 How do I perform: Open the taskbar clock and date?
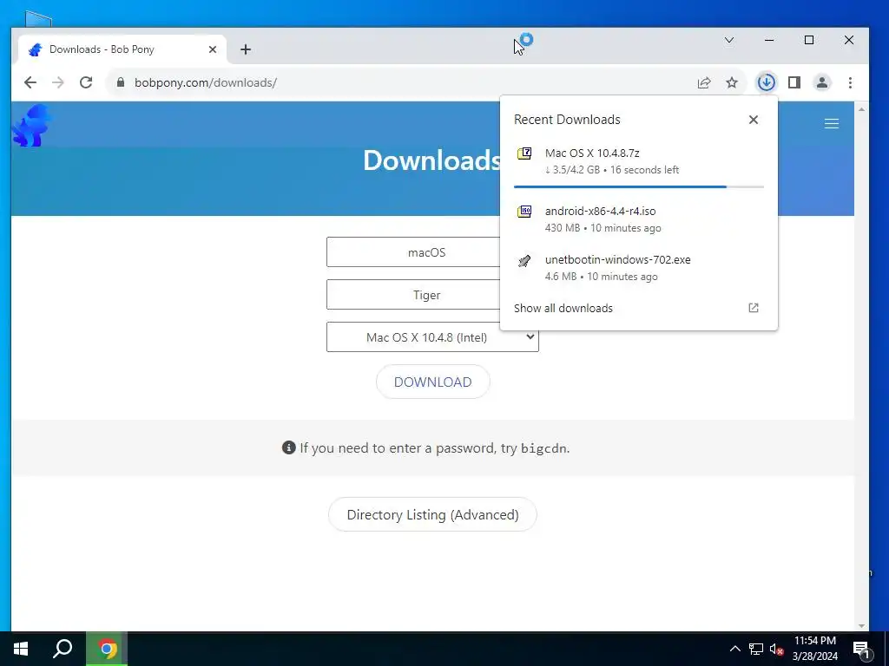pos(814,649)
